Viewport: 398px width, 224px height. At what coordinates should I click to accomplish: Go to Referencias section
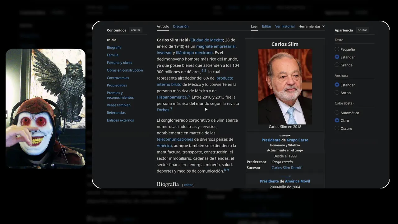(116, 113)
